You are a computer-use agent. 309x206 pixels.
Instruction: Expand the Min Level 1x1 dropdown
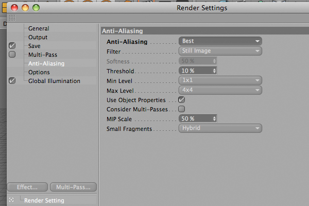220,80
